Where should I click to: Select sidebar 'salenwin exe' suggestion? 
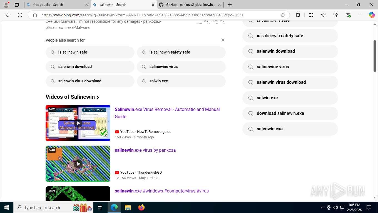[x=290, y=129]
